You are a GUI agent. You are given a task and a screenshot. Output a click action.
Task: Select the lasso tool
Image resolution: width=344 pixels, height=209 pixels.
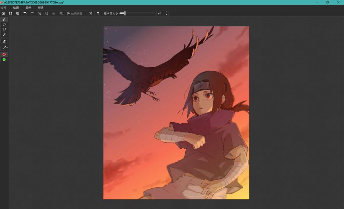pyautogui.click(x=4, y=24)
